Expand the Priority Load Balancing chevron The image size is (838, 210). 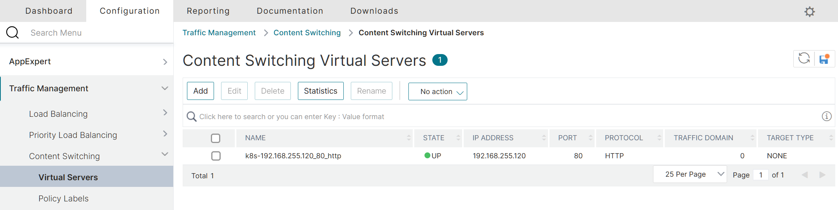pos(165,134)
